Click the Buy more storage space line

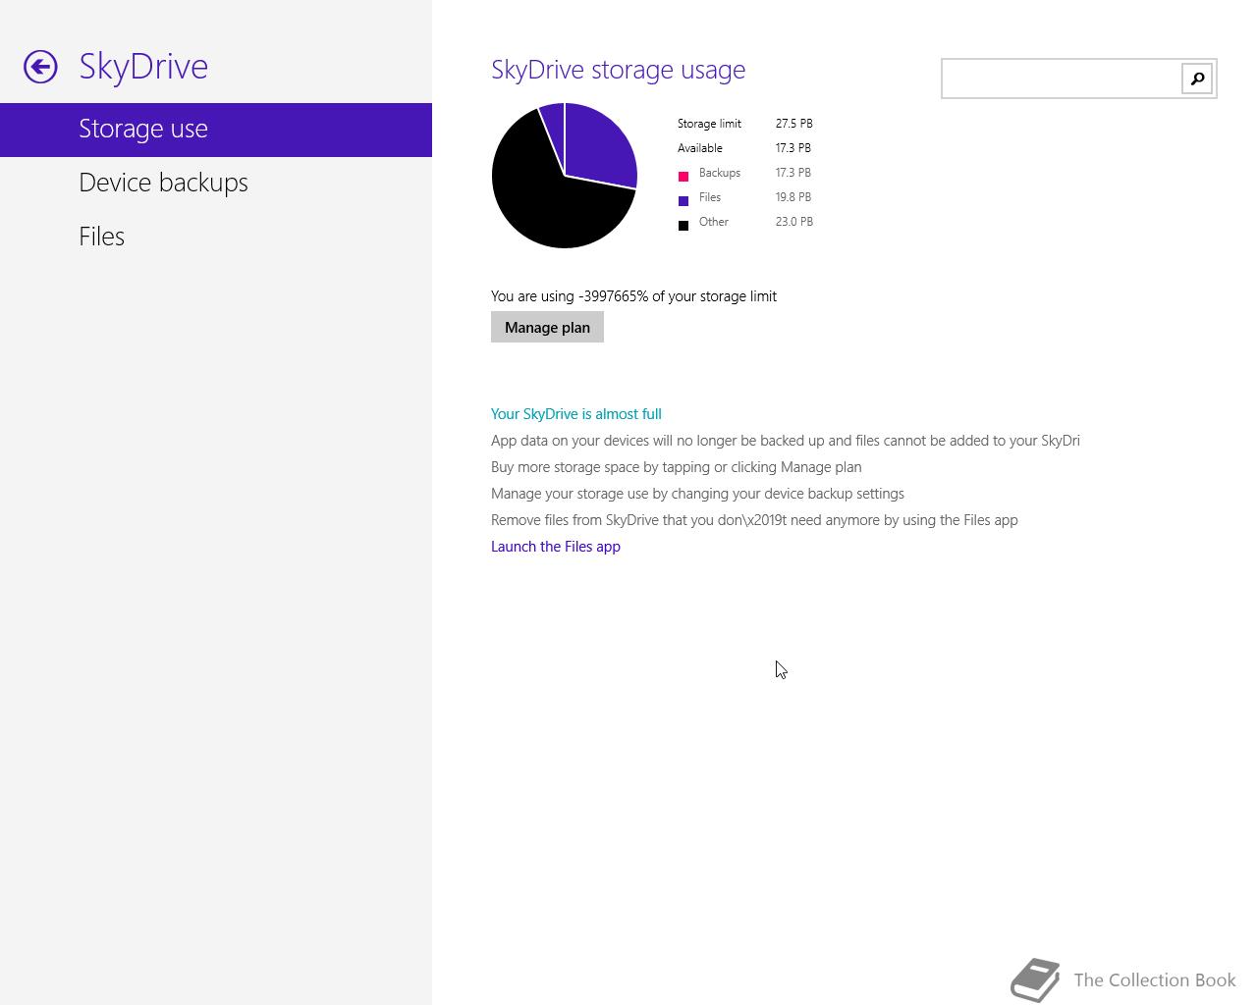pyautogui.click(x=677, y=467)
